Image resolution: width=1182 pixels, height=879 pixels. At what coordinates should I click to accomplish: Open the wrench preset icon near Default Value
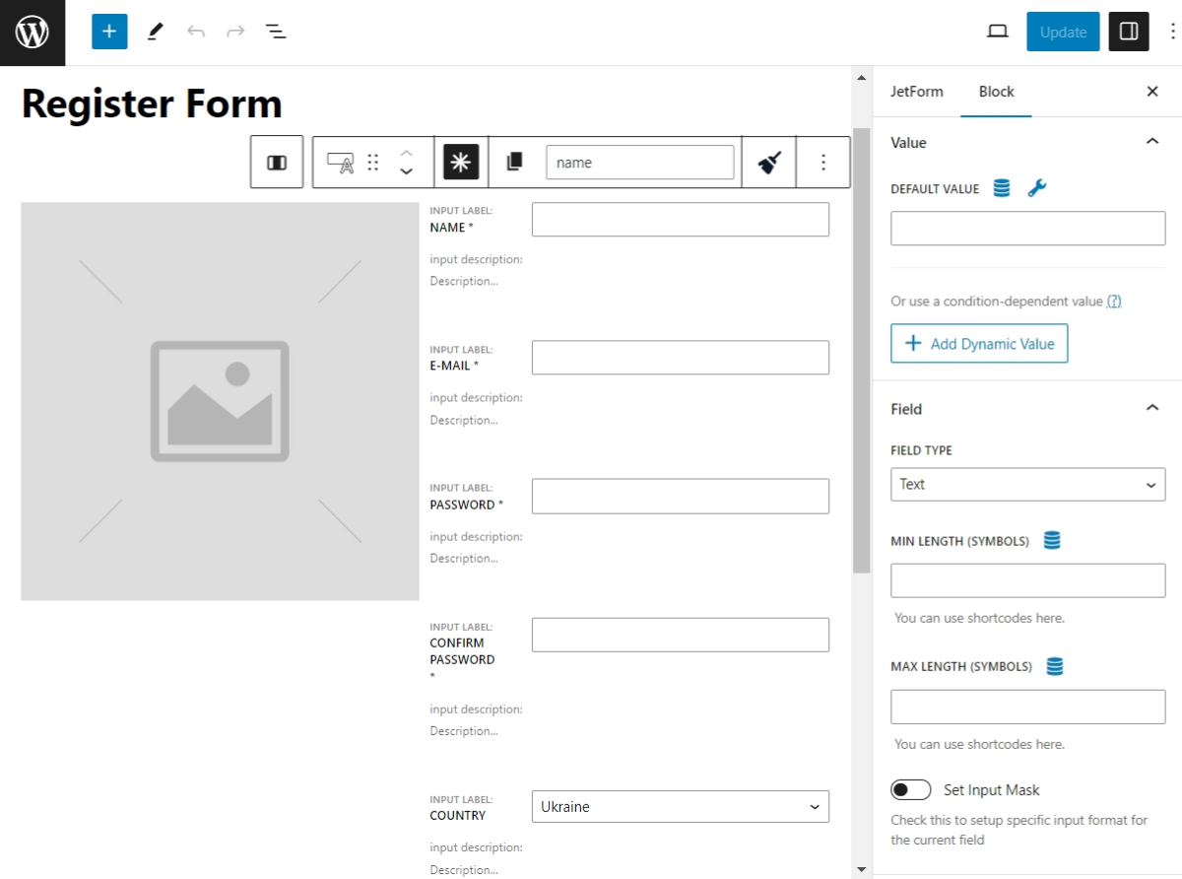pos(1037,188)
